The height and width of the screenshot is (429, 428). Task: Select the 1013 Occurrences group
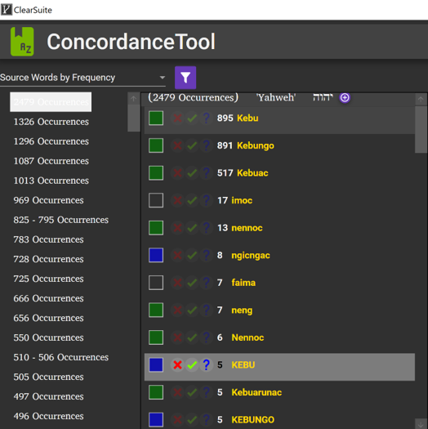51,181
